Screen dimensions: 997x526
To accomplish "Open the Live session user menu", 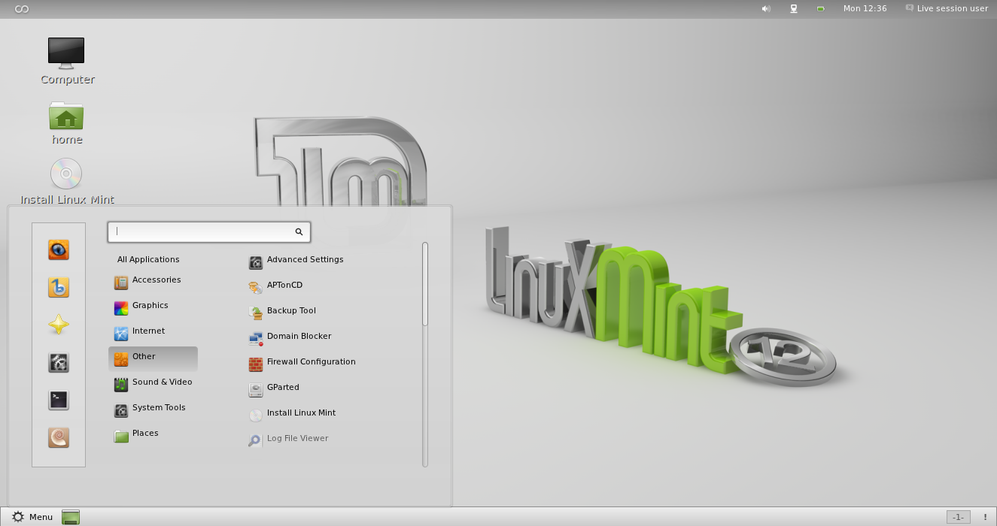I will pos(947,8).
